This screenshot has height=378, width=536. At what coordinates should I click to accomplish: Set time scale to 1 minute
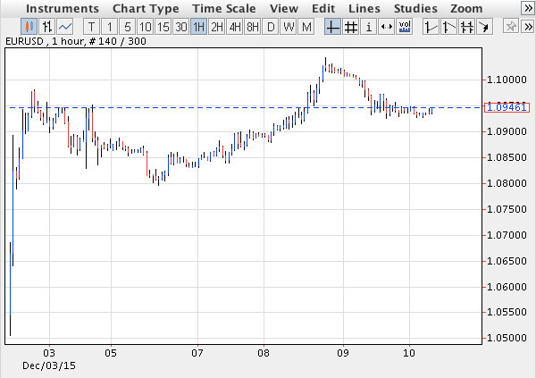pos(109,27)
